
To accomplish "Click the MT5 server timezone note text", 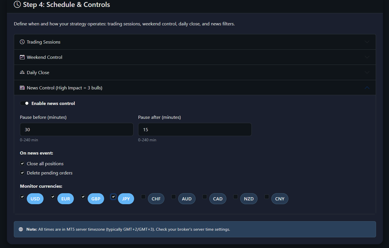I will click(128, 230).
